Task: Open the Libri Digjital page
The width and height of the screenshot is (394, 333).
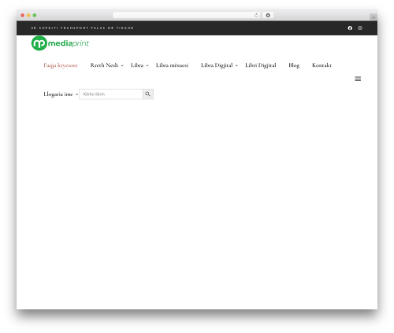Action: point(261,65)
